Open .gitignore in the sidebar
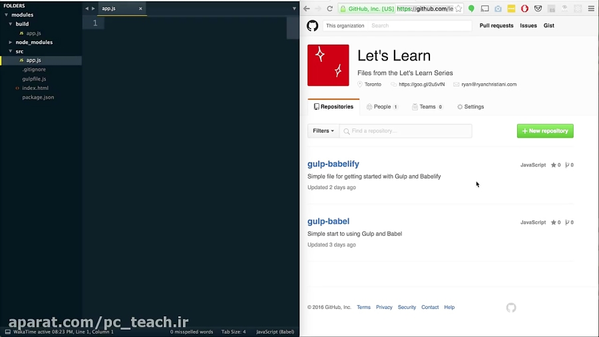This screenshot has height=337, width=599. [34, 69]
